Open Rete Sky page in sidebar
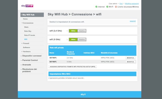Image resolution: width=162 pixels, height=99 pixels. [x=28, y=31]
